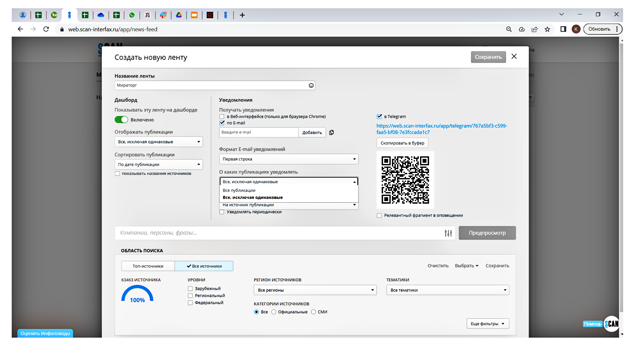
Task: Toggle the dashboard display switch off
Action: click(121, 120)
